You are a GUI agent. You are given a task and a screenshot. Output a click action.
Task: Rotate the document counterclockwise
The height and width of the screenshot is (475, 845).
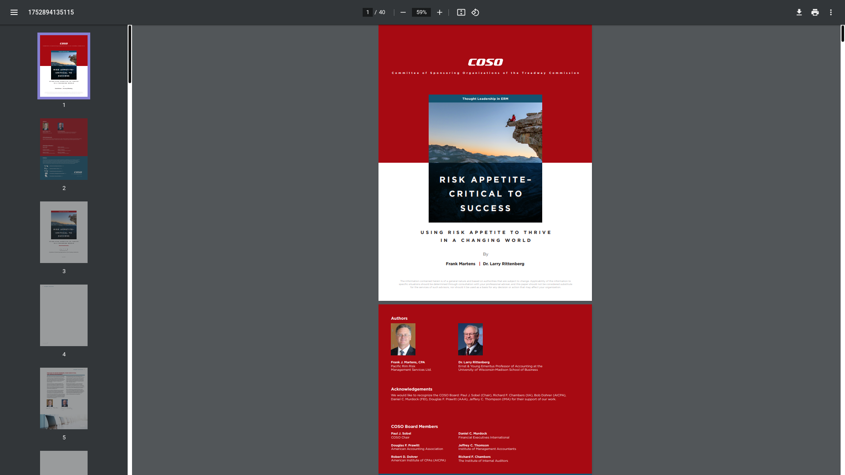coord(475,12)
